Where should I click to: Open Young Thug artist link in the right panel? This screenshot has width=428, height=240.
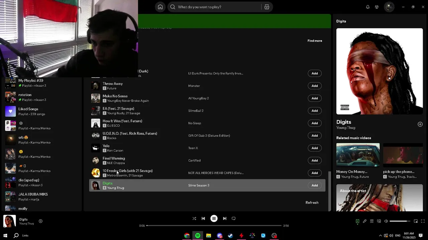pyautogui.click(x=346, y=128)
